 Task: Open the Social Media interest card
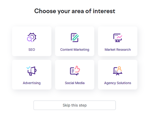(75, 77)
